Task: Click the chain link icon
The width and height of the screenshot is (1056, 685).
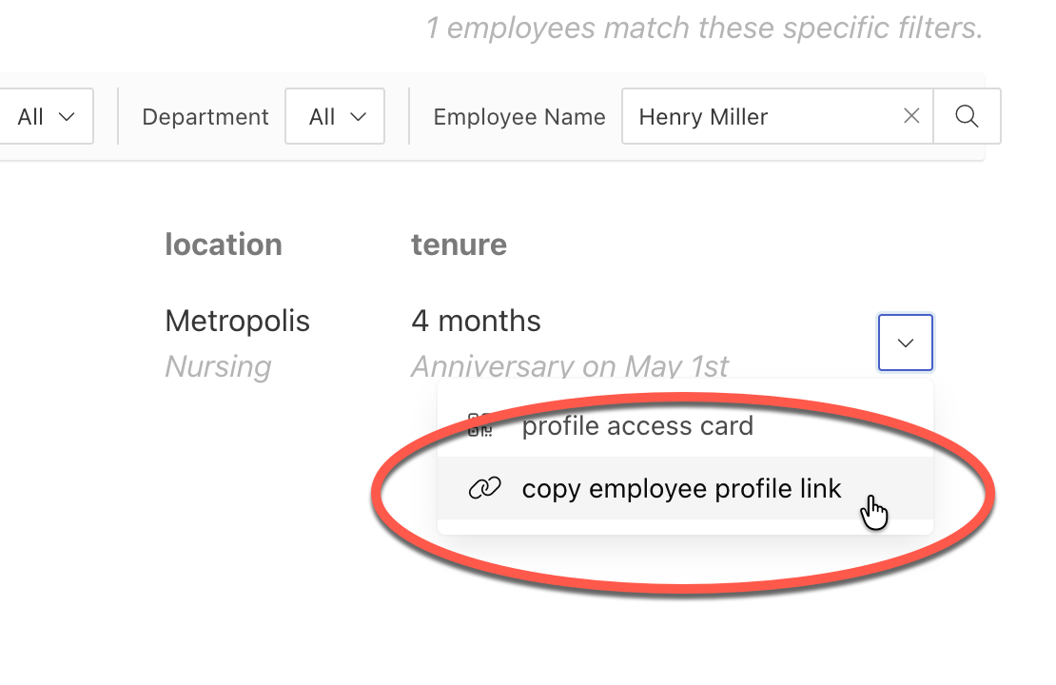Action: coord(485,488)
